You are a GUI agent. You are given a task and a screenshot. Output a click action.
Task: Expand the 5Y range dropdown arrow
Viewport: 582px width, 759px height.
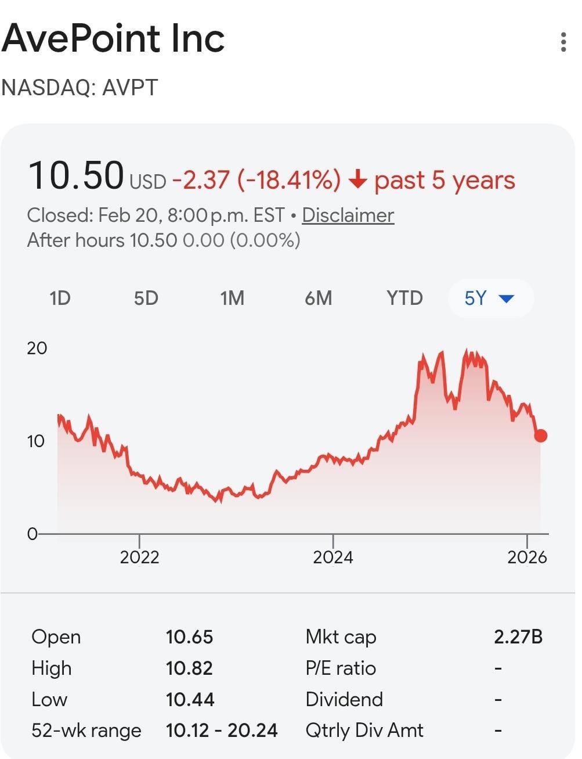pyautogui.click(x=507, y=298)
